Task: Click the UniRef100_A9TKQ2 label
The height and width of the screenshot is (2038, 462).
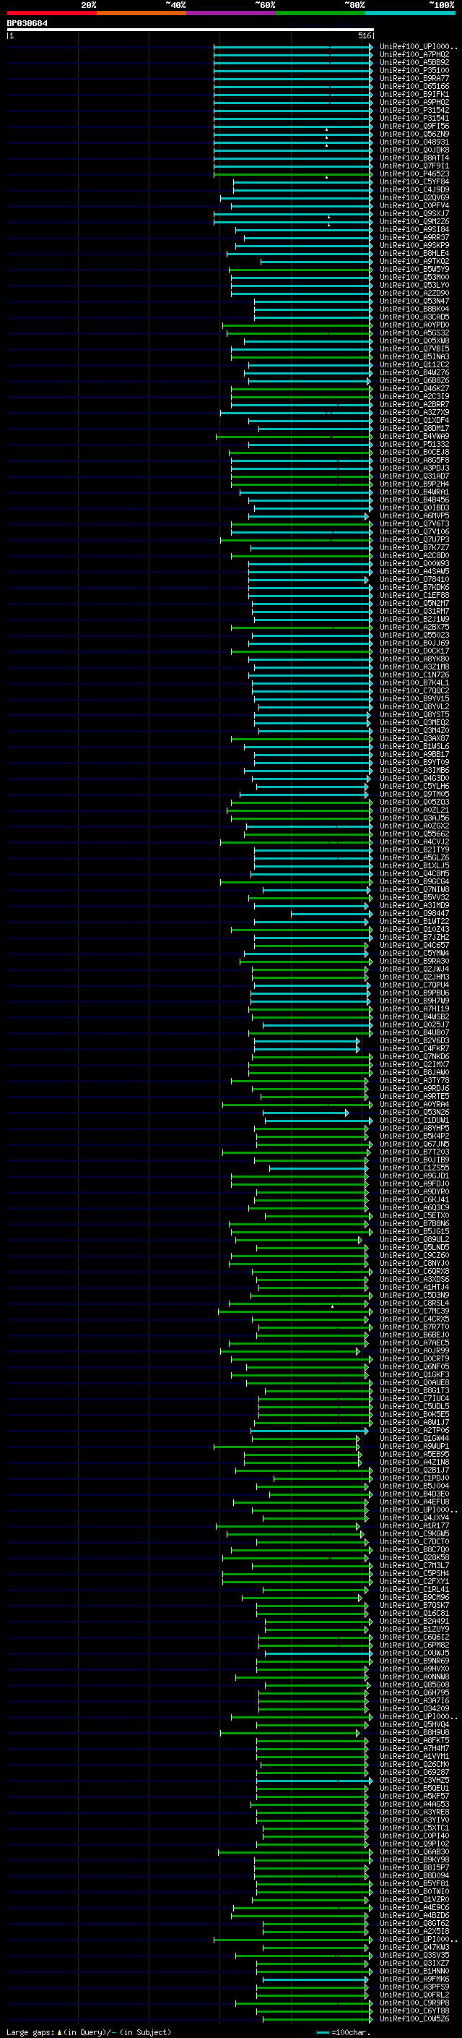Action: point(414,262)
